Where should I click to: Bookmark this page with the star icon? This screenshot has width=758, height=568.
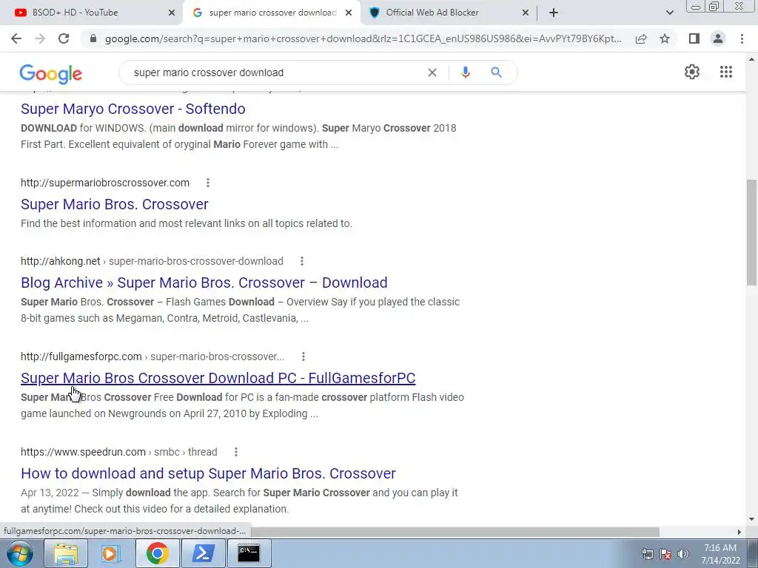665,38
